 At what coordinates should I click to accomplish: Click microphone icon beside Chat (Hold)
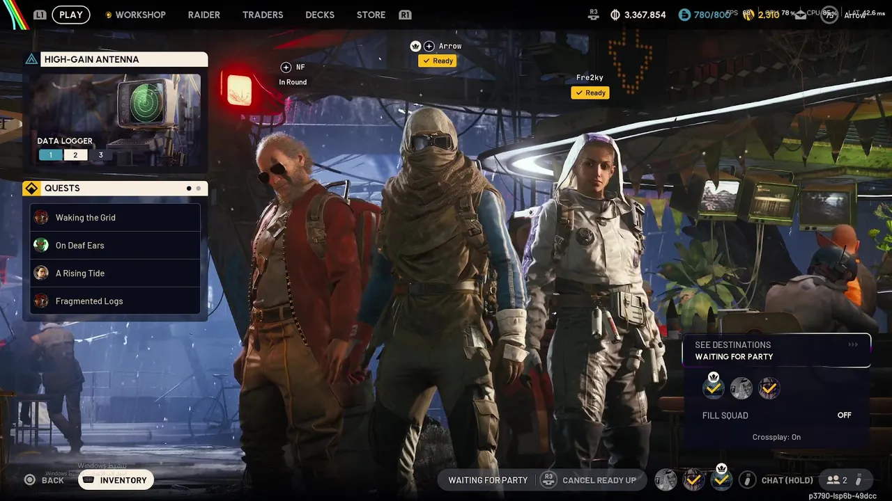[x=747, y=480]
